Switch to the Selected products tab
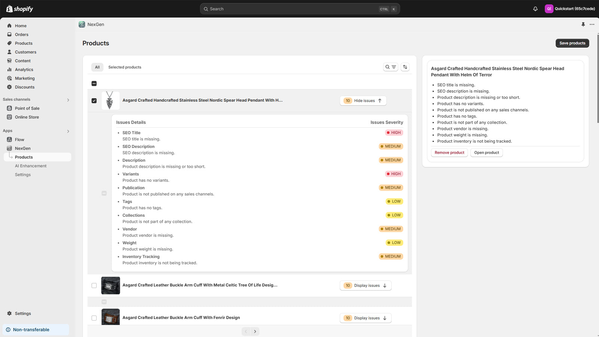Screen dimensions: 599x337 (x=125, y=67)
